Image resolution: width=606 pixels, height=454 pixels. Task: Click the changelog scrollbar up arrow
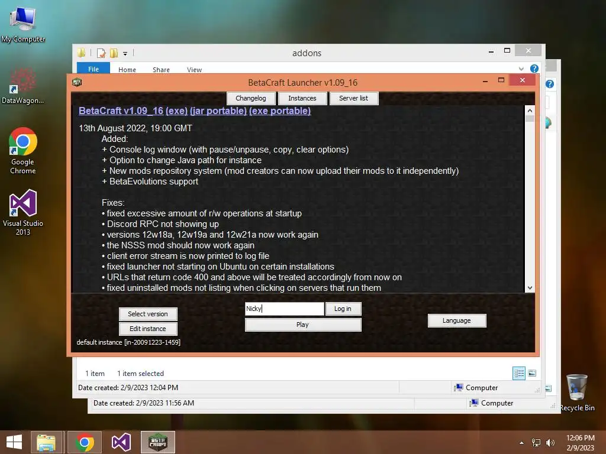tap(530, 111)
